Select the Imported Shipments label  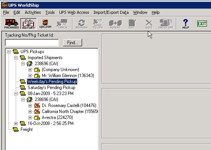click(x=45, y=58)
